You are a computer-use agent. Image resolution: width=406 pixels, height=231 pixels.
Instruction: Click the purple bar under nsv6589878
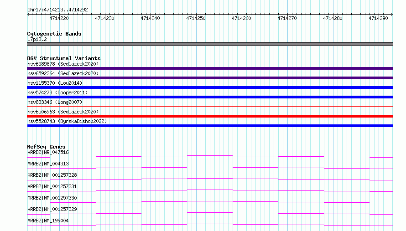tap(210, 68)
